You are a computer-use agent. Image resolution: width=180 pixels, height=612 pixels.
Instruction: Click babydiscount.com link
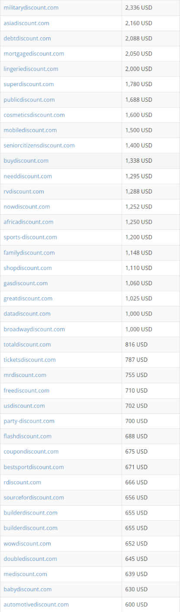[28, 589]
